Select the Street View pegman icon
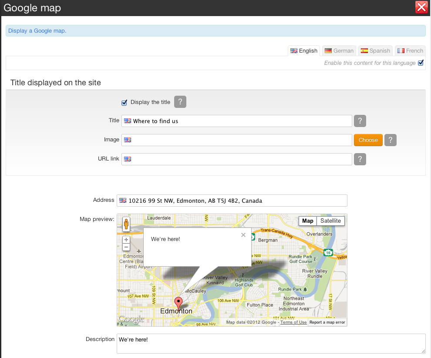This screenshot has width=431, height=358. [x=126, y=224]
